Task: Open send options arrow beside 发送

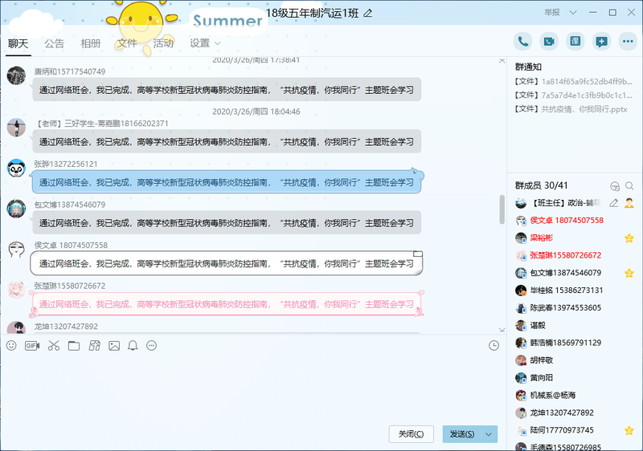Action: point(489,434)
